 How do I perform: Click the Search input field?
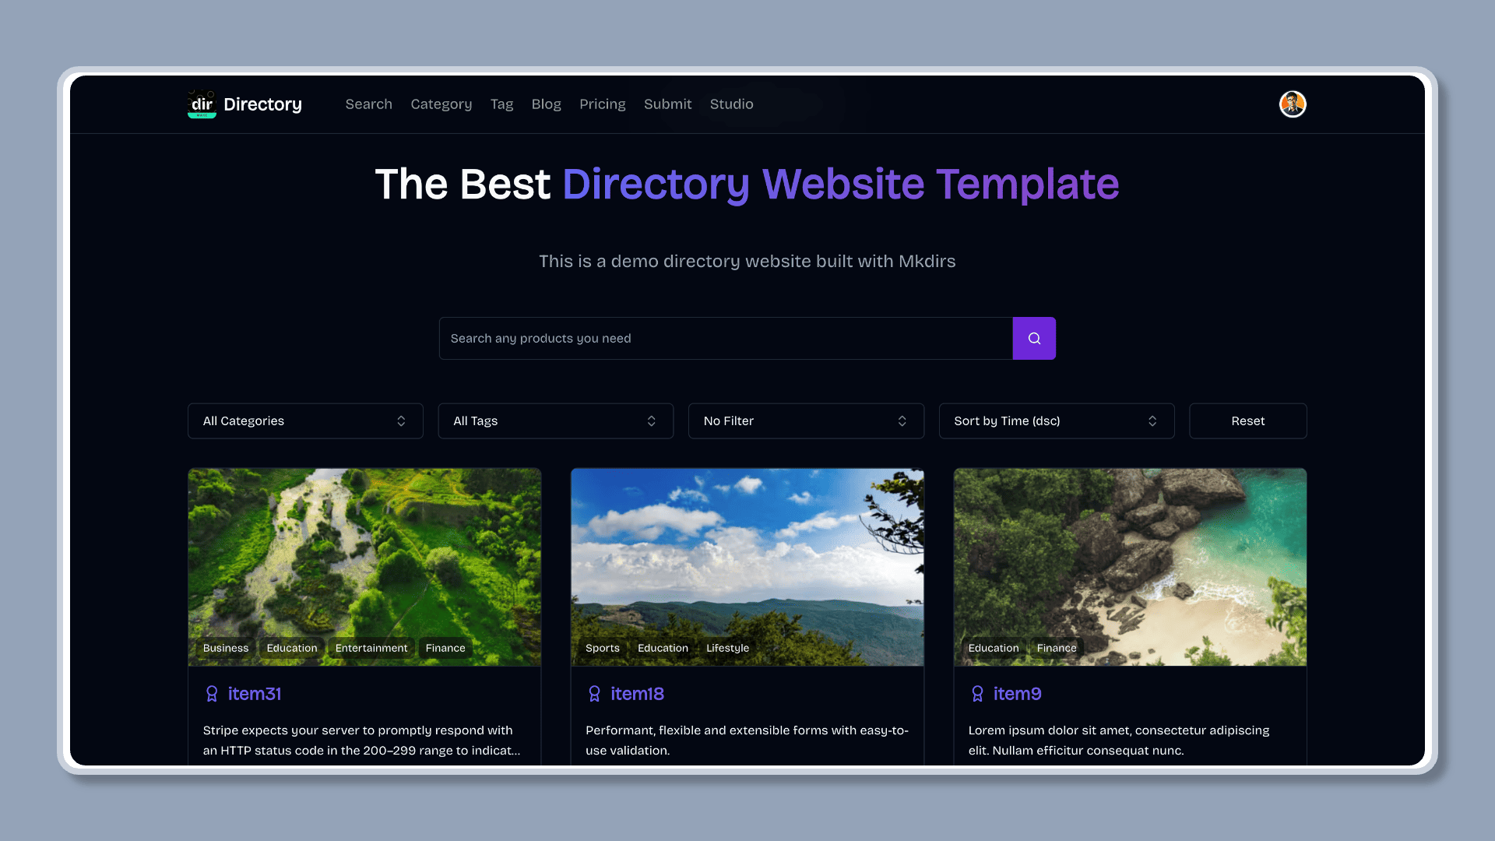tap(726, 338)
